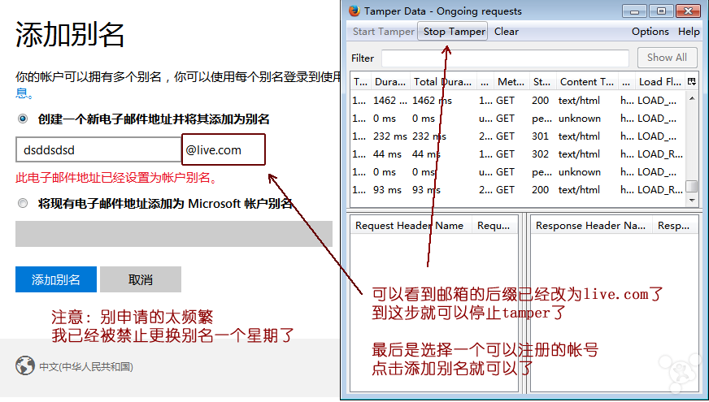Select the 232 ms request row with status 301
This screenshot has width=709, height=402.
(518, 136)
